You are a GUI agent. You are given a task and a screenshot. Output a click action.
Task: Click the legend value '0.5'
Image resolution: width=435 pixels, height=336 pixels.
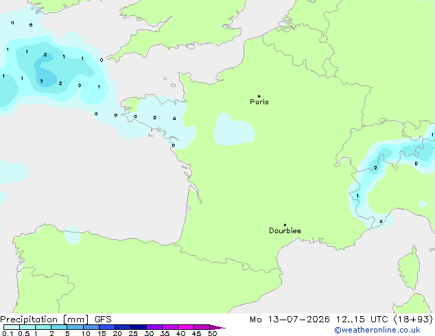(23, 333)
